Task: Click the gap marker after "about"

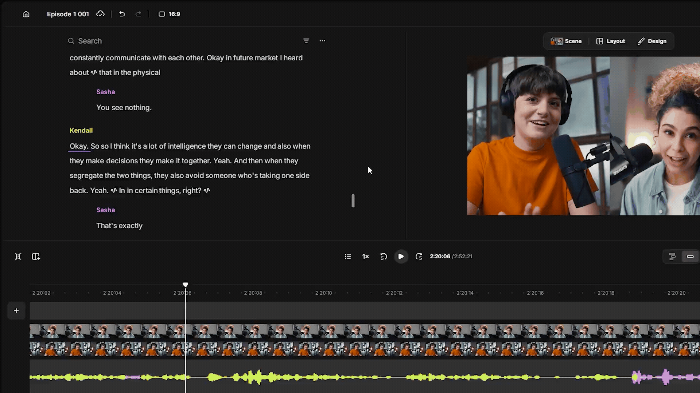Action: [x=94, y=72]
